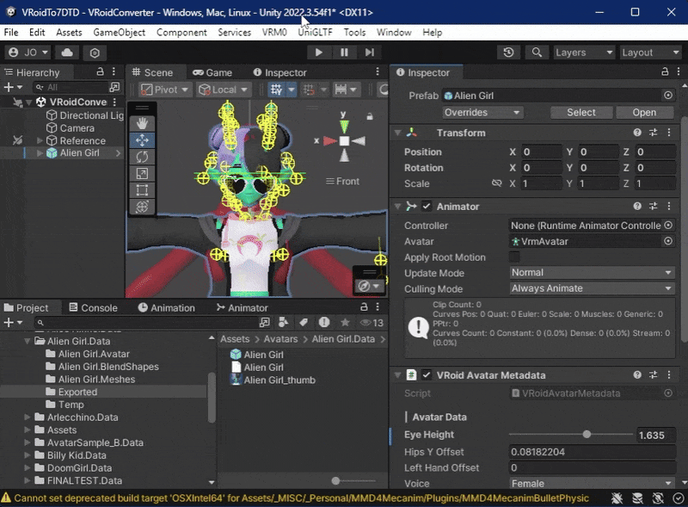Toggle Project favorites star filter
The width and height of the screenshot is (688, 507).
click(346, 323)
